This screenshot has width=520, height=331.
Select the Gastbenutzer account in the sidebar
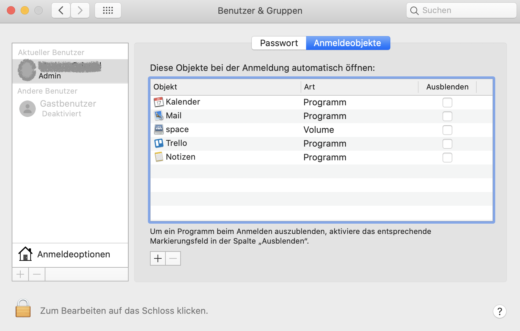68,108
